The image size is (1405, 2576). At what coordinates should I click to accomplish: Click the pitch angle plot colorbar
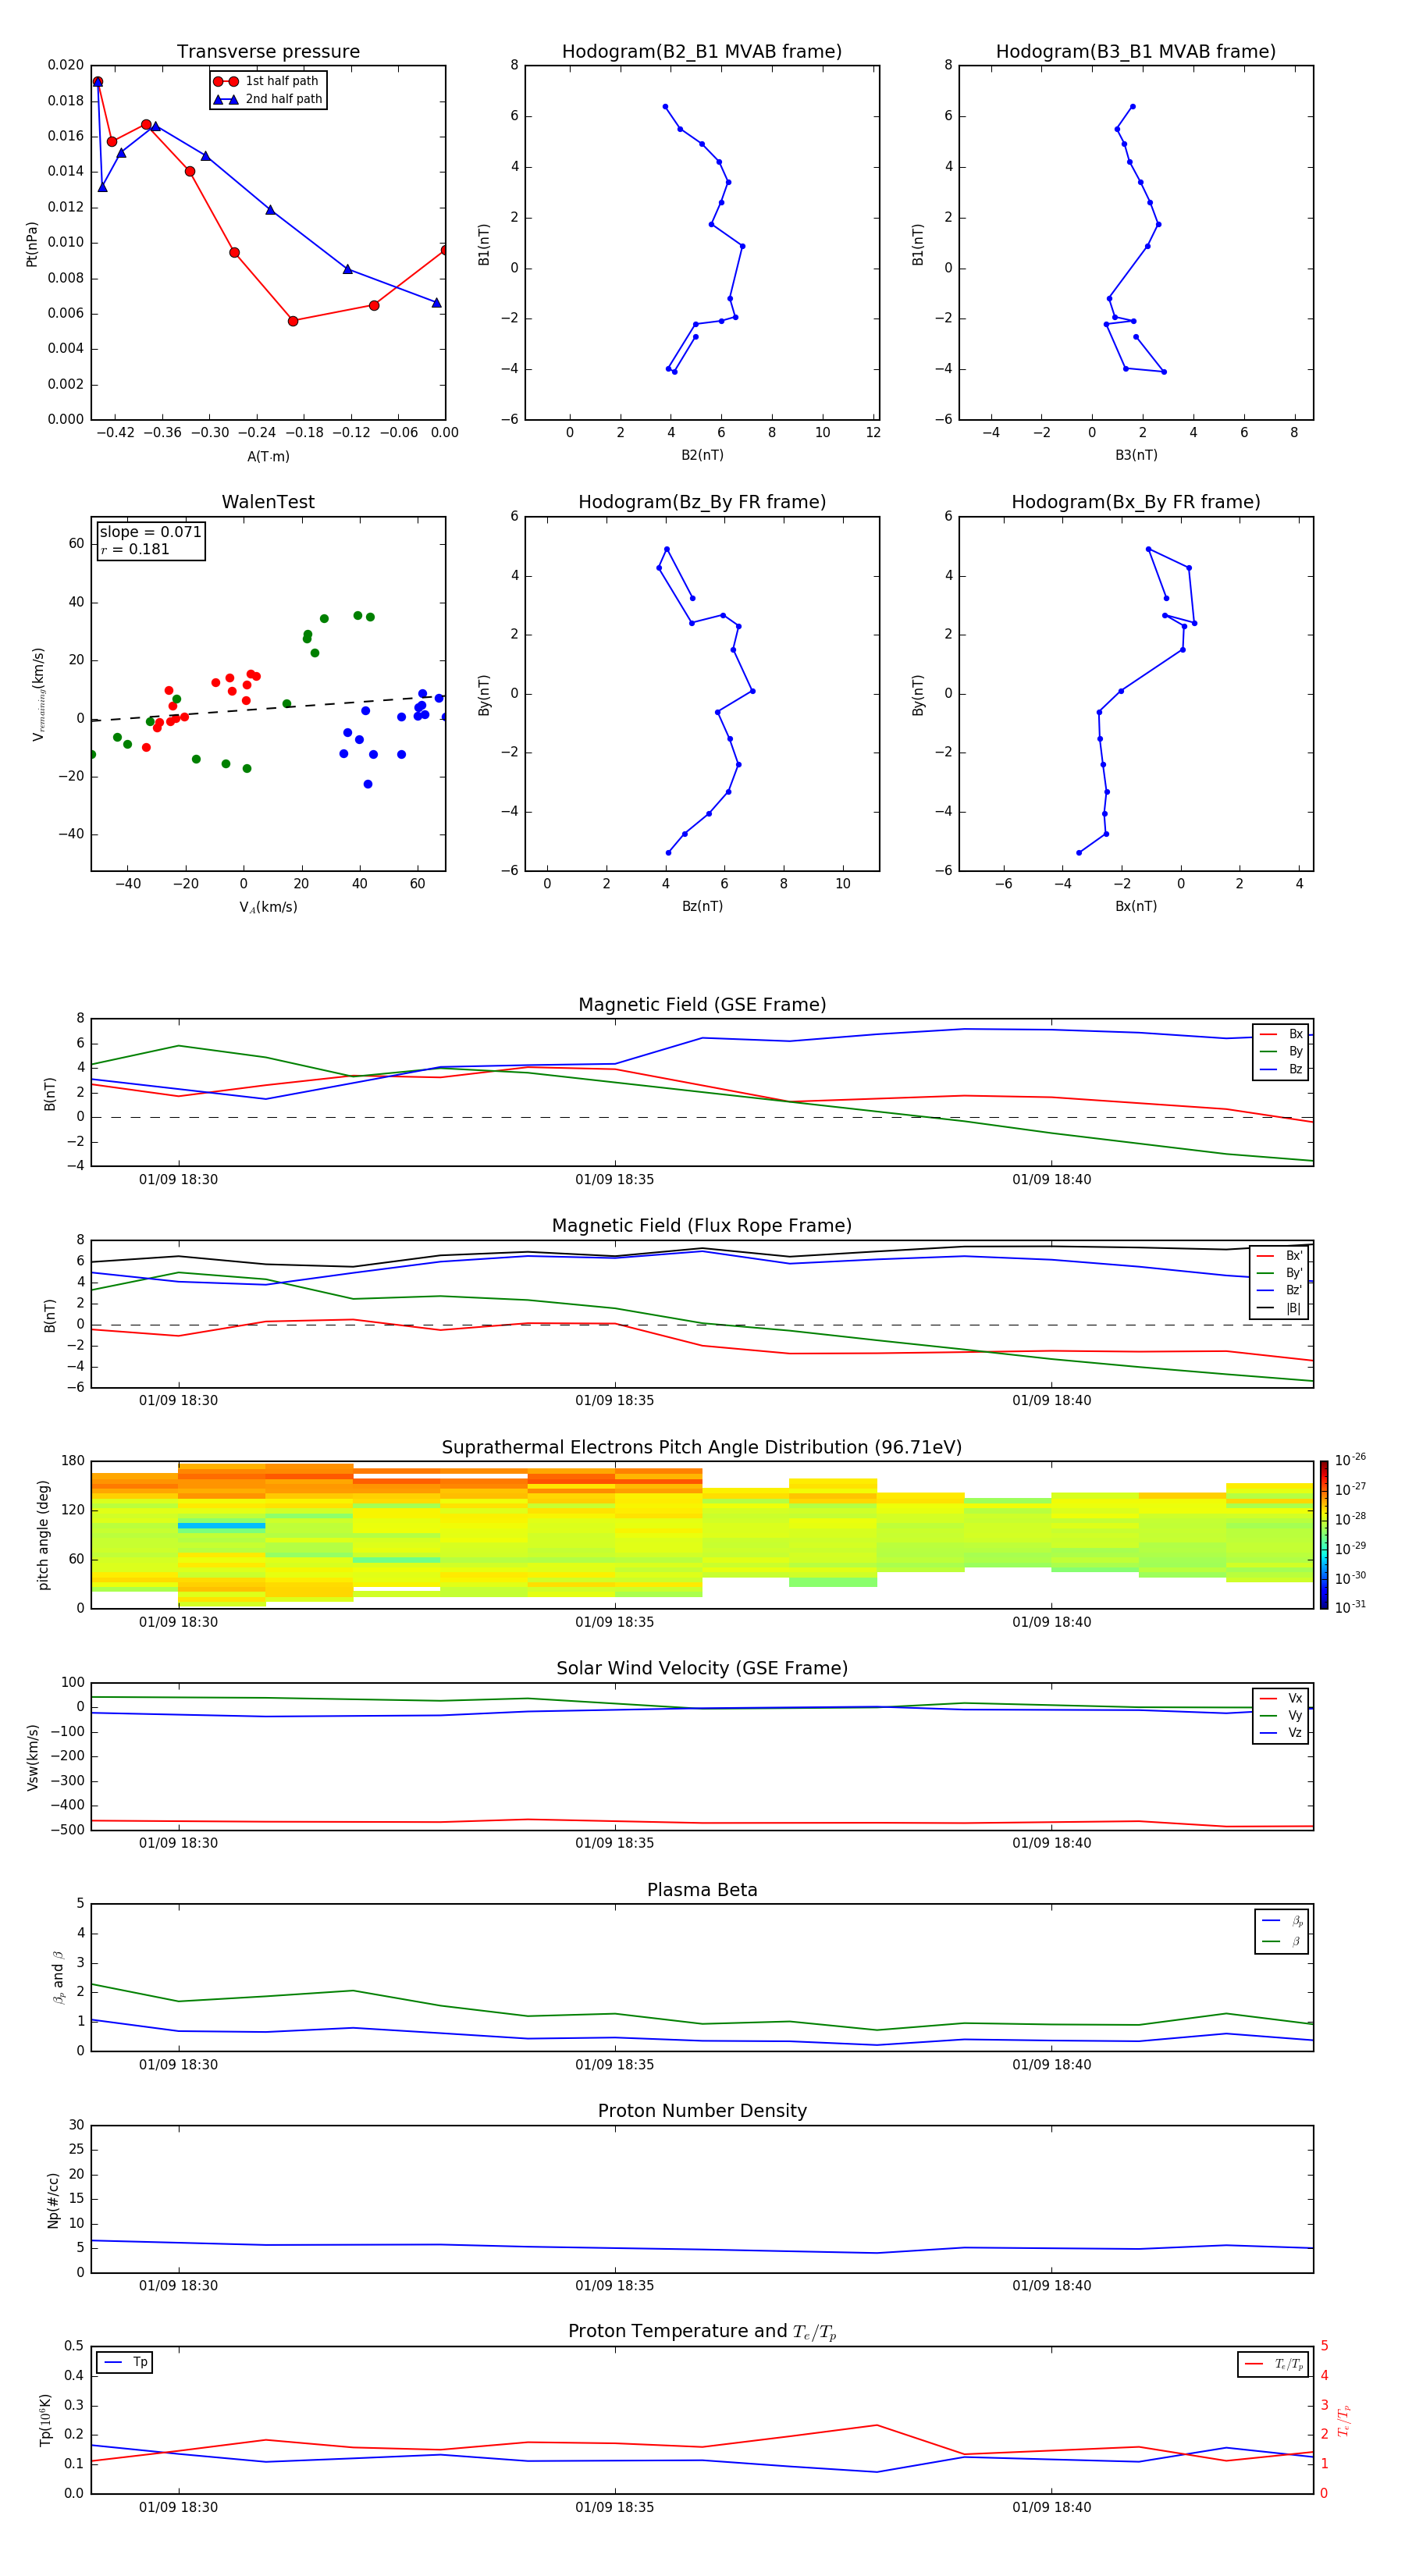tap(1324, 1535)
